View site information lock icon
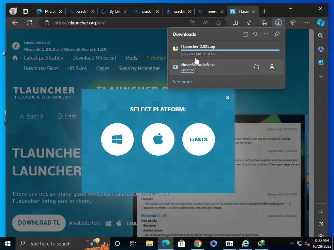This screenshot has width=334, height=250. pyautogui.click(x=47, y=23)
